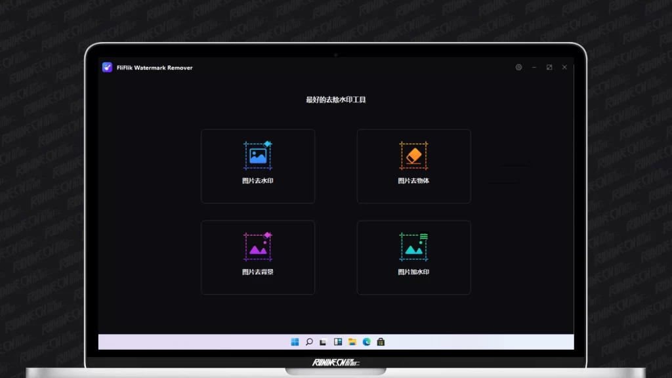This screenshot has height=378, width=672.
Task: Click the teal add watermark icon
Action: pyautogui.click(x=413, y=246)
